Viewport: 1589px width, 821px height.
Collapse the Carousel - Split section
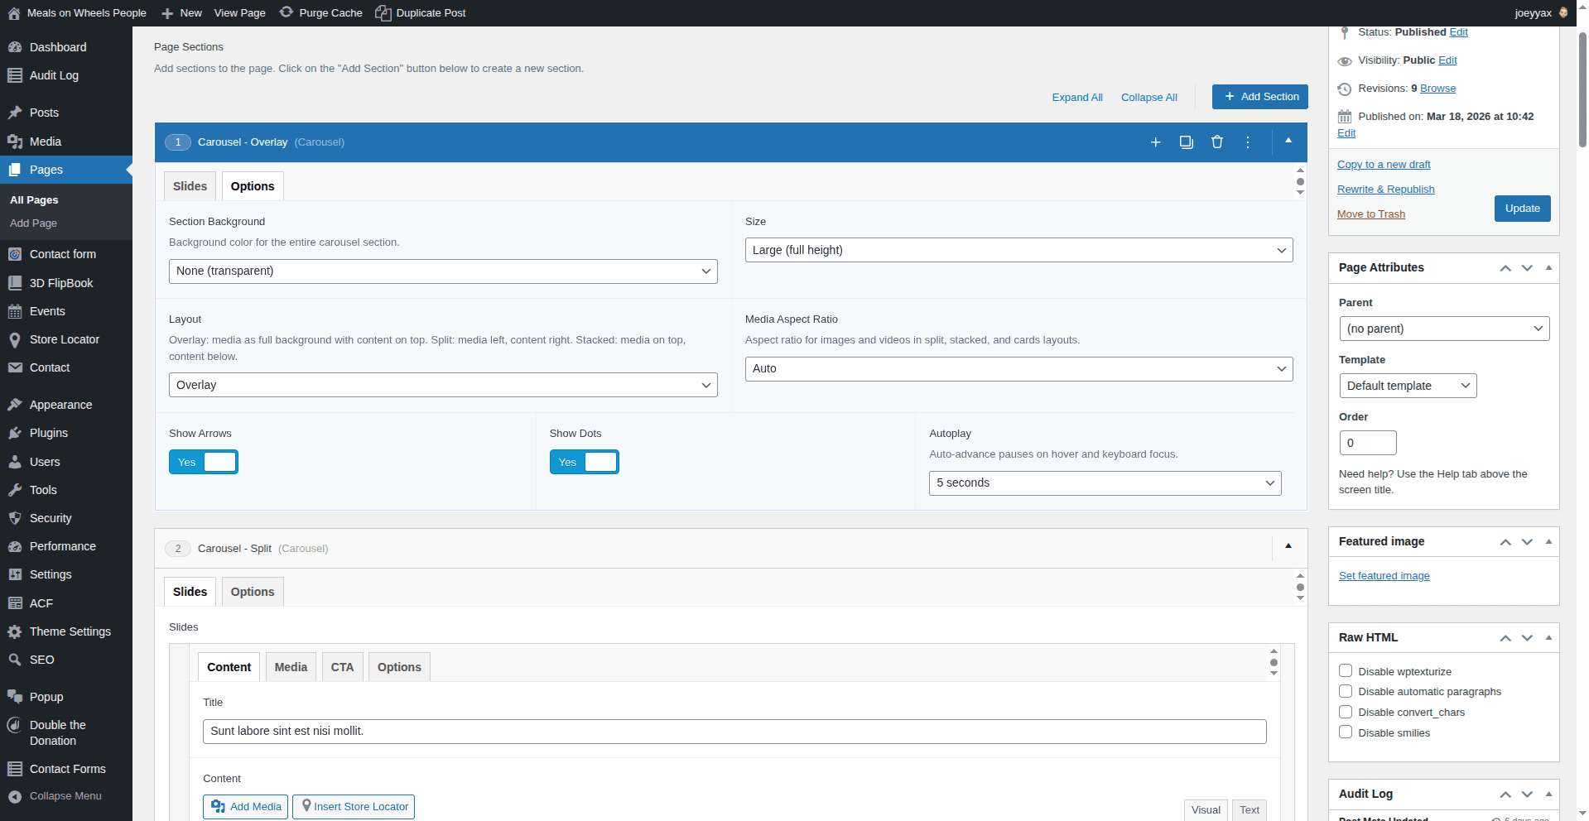point(1288,547)
